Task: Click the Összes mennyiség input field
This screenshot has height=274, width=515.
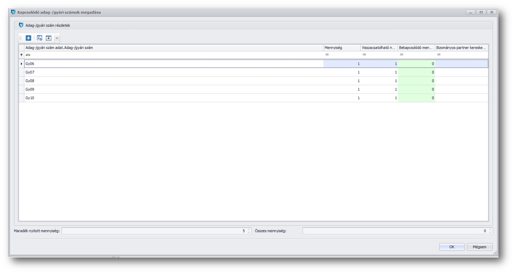Action: 394,231
